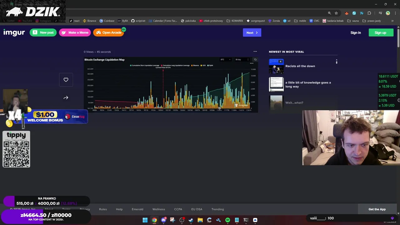Open the Rules footer link
400x225 pixels.
pos(103,209)
